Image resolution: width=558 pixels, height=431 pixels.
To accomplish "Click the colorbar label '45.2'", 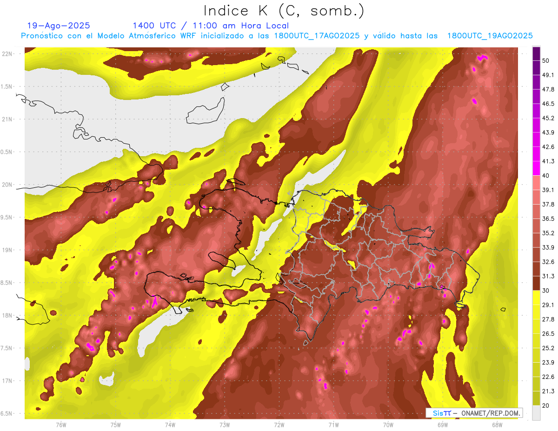I will [548, 118].
